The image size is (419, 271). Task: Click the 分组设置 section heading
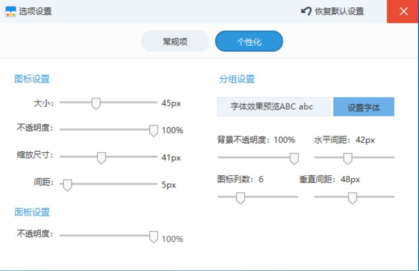tap(237, 79)
